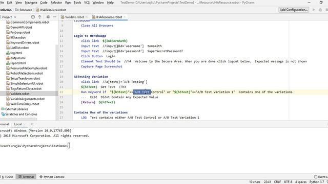Click the UTF-8 encoding indicator
Screen dimensions: 328x184
tap(288, 182)
